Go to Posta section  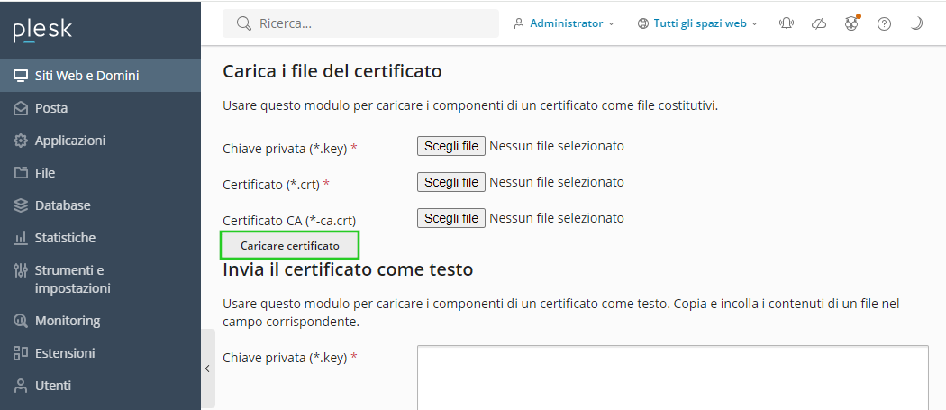coord(100,108)
